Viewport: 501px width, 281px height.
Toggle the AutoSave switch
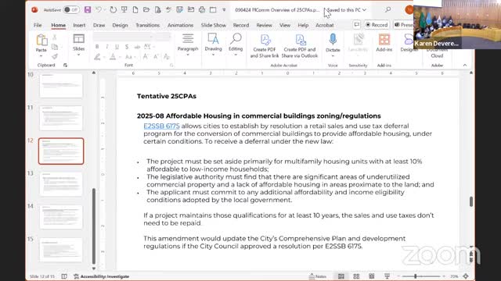click(x=71, y=9)
